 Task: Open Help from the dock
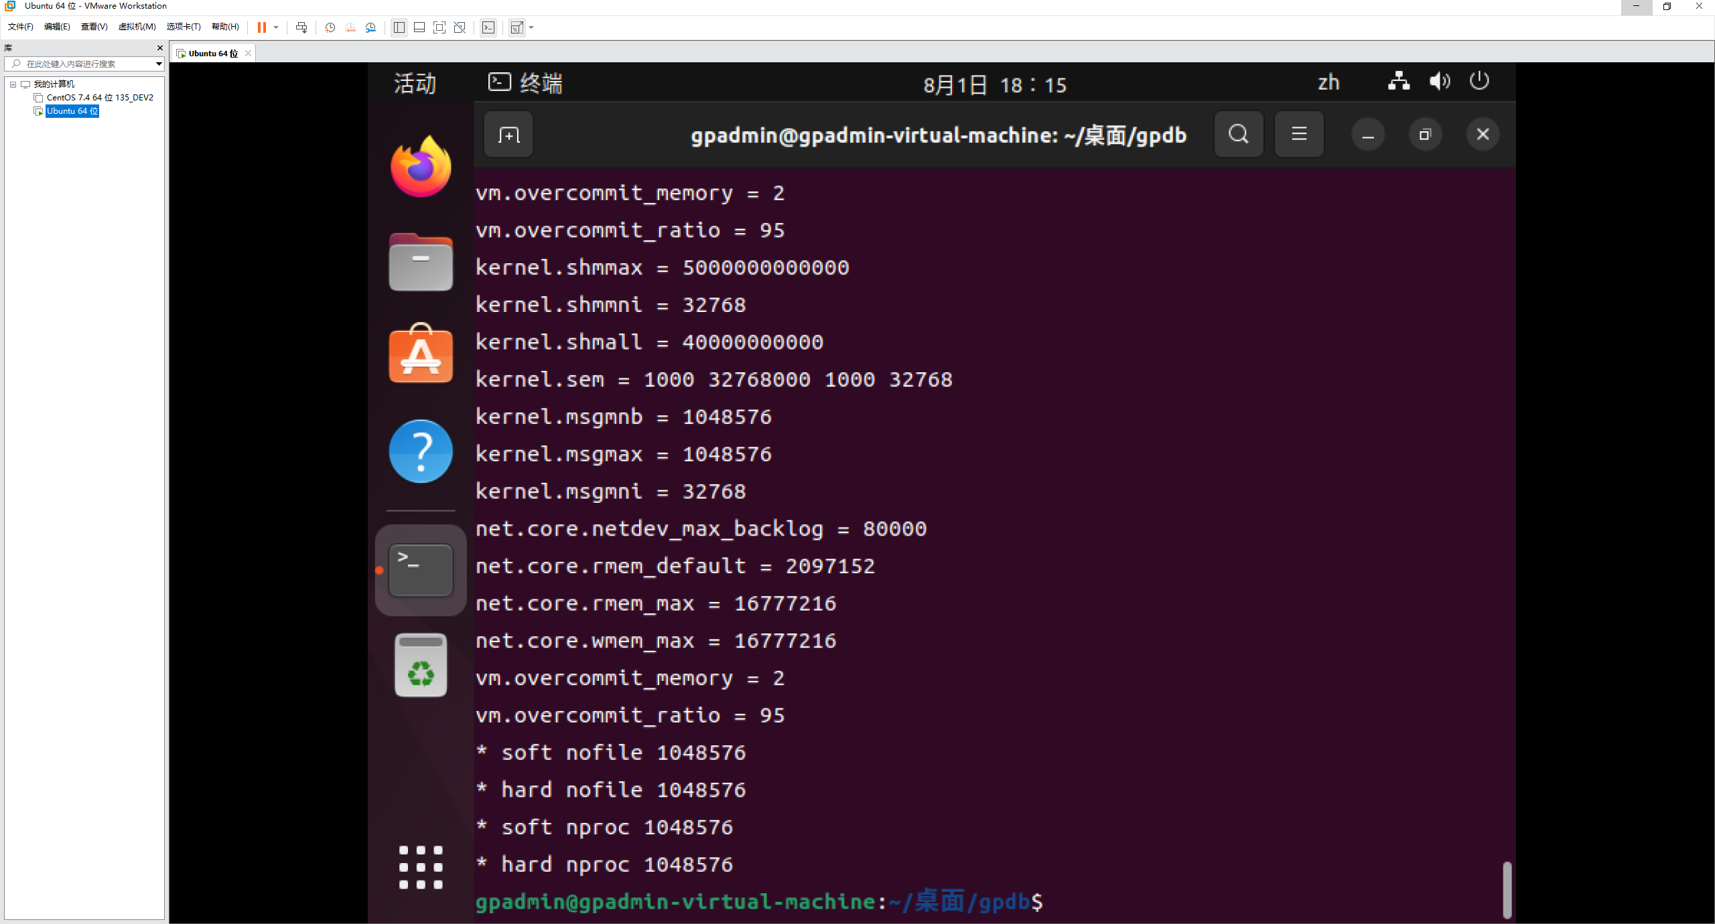point(421,451)
